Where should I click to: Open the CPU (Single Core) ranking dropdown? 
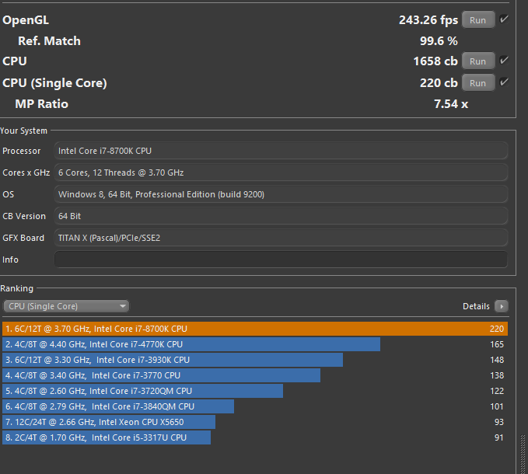[66, 306]
